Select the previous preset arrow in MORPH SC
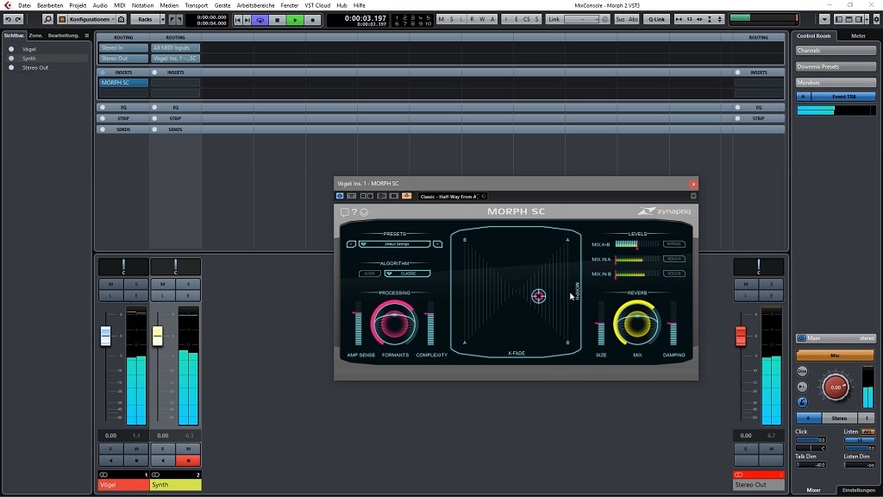The height and width of the screenshot is (497, 883). coord(352,244)
